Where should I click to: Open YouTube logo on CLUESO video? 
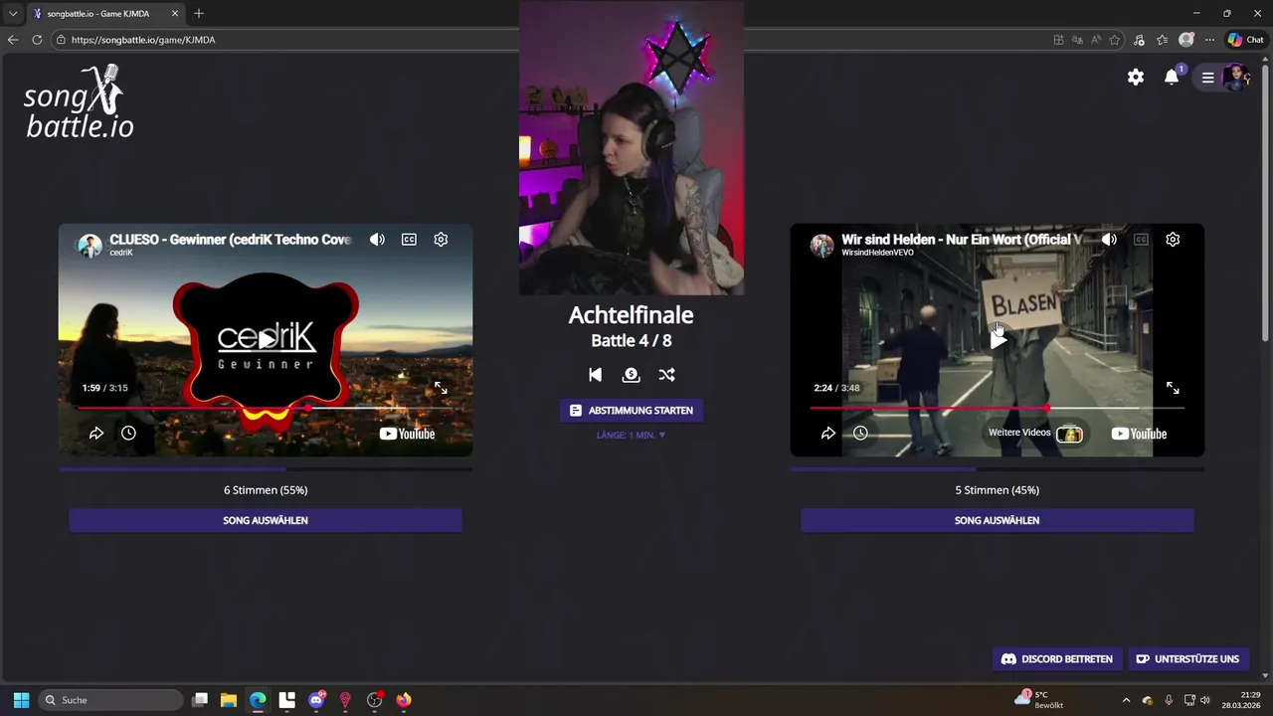click(x=407, y=434)
